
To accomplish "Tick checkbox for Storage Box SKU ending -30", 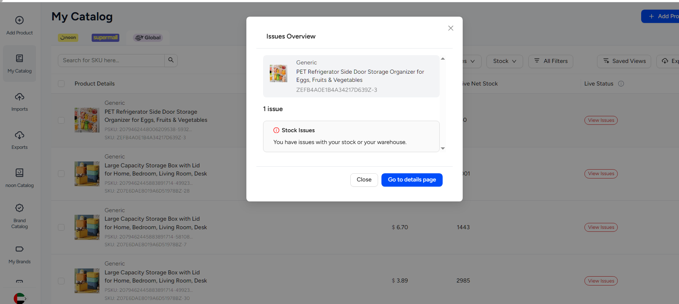I will [x=61, y=281].
